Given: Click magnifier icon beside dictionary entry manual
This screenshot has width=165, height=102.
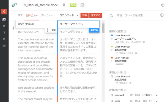Looking at the screenshot, I should [112, 95].
